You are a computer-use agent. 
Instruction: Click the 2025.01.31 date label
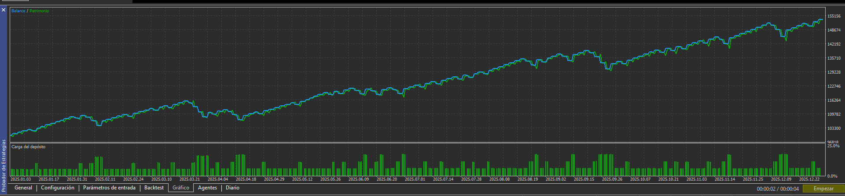[x=77, y=179]
